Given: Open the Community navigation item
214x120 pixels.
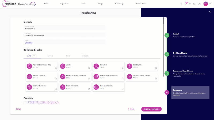Looking at the screenshot, I should [x=119, y=4].
